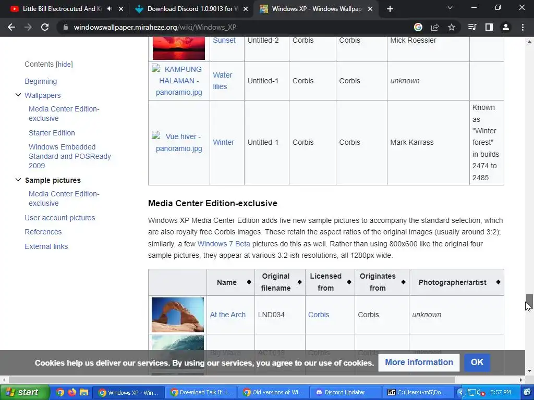
Task: Open the At the Arch page
Action: [227, 315]
